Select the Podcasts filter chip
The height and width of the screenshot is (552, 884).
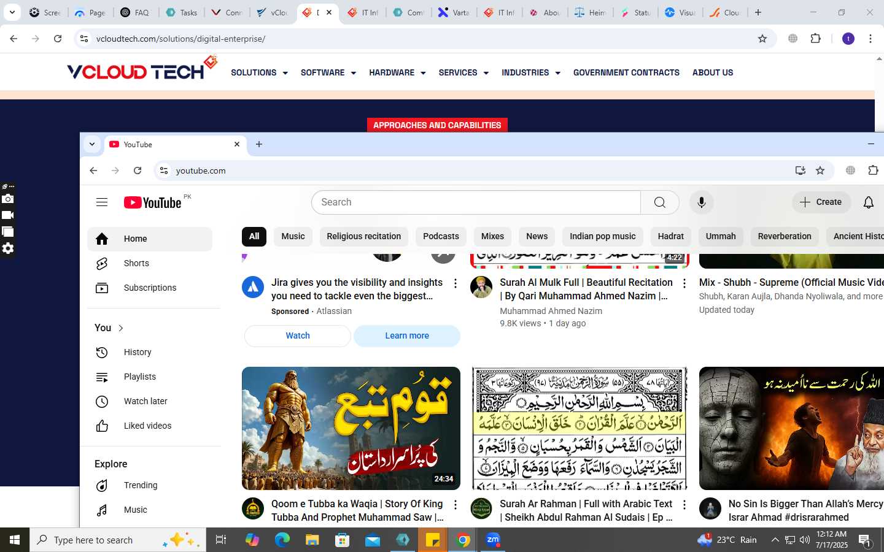click(441, 237)
